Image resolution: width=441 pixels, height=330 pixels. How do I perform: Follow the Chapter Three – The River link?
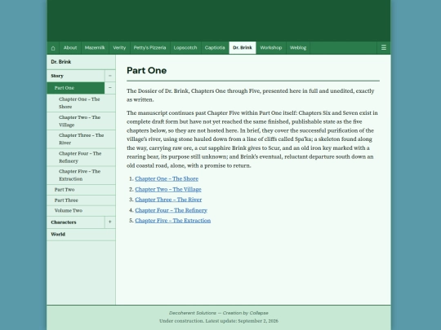tap(168, 200)
